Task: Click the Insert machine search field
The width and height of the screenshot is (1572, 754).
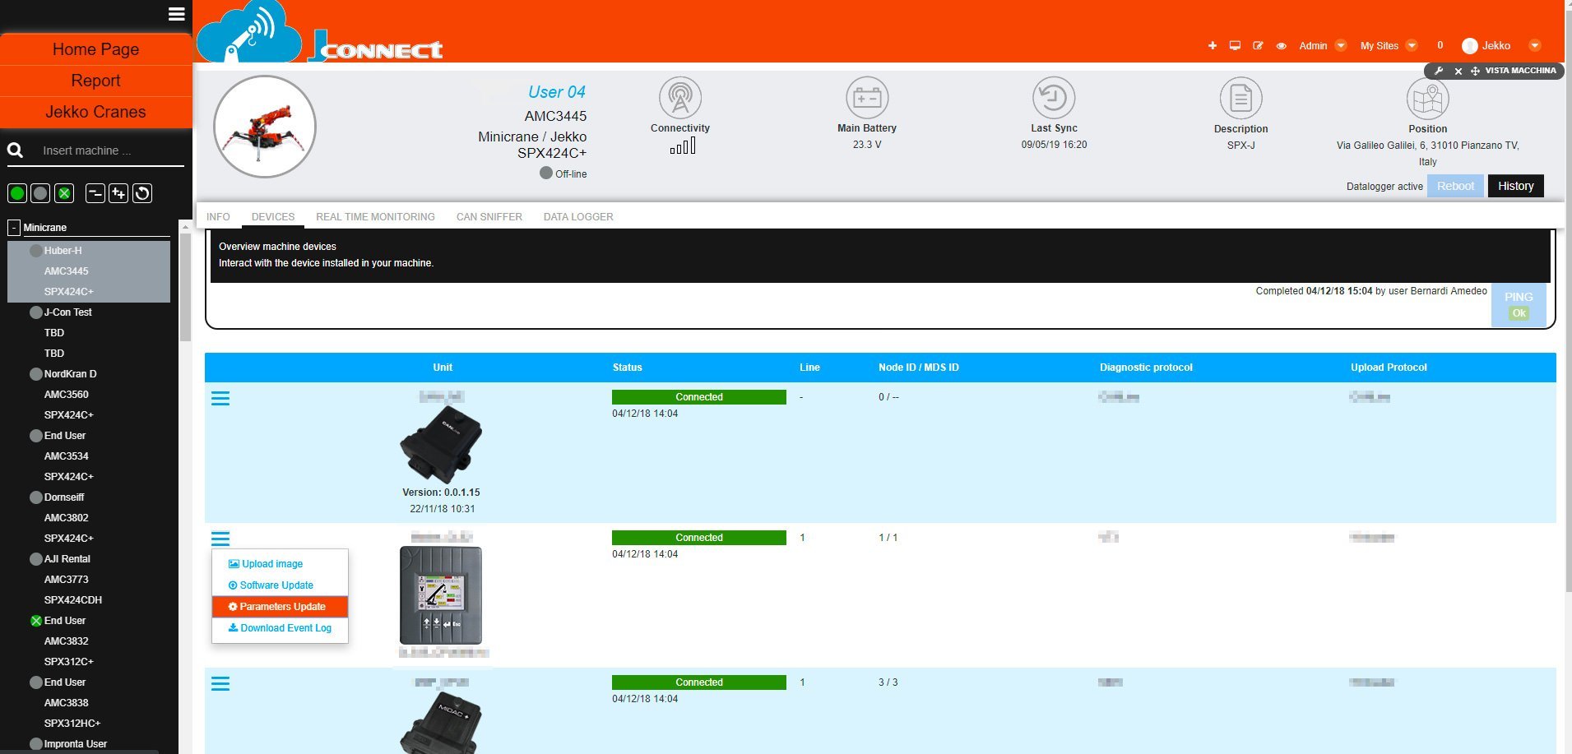Action: (x=107, y=150)
